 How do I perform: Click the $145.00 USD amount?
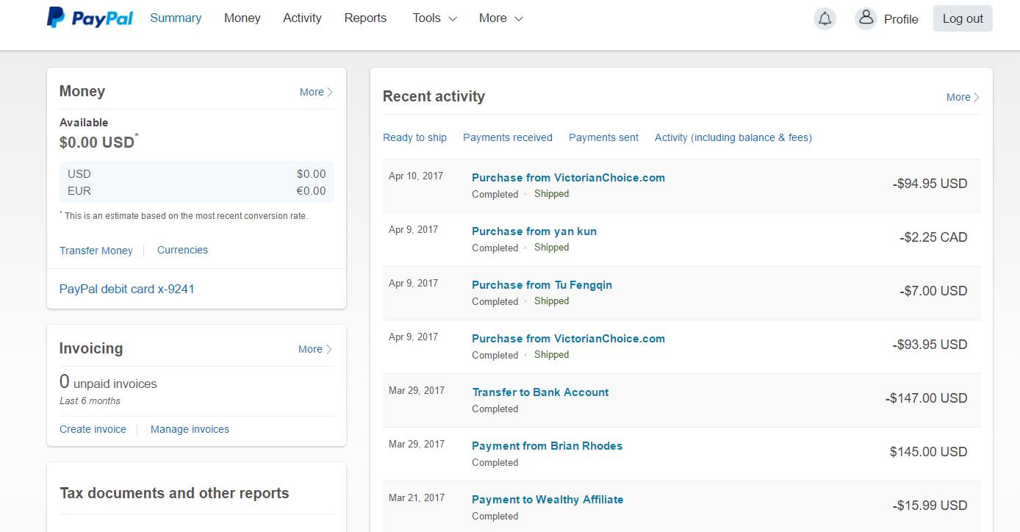click(x=928, y=452)
